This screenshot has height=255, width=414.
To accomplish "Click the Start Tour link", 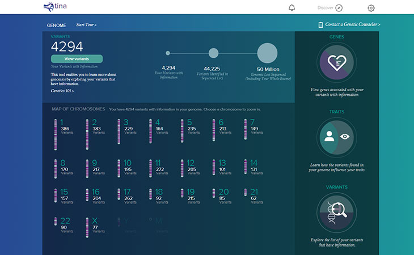I will (86, 25).
